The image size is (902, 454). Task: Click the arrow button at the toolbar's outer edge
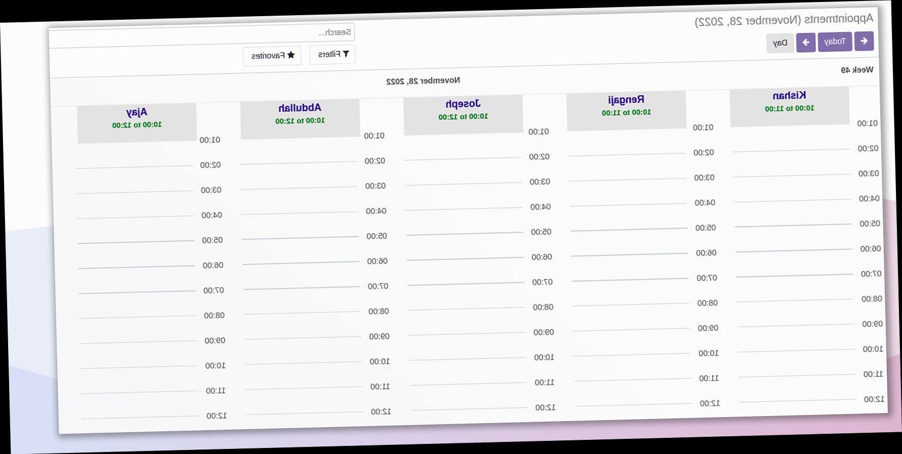click(x=864, y=41)
